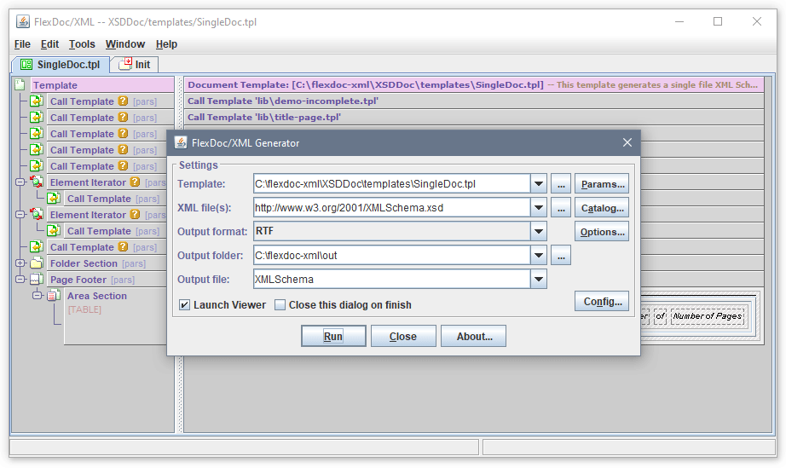Screen dimensions: 786x468
Task: Switch to the Init tab
Action: [x=135, y=64]
